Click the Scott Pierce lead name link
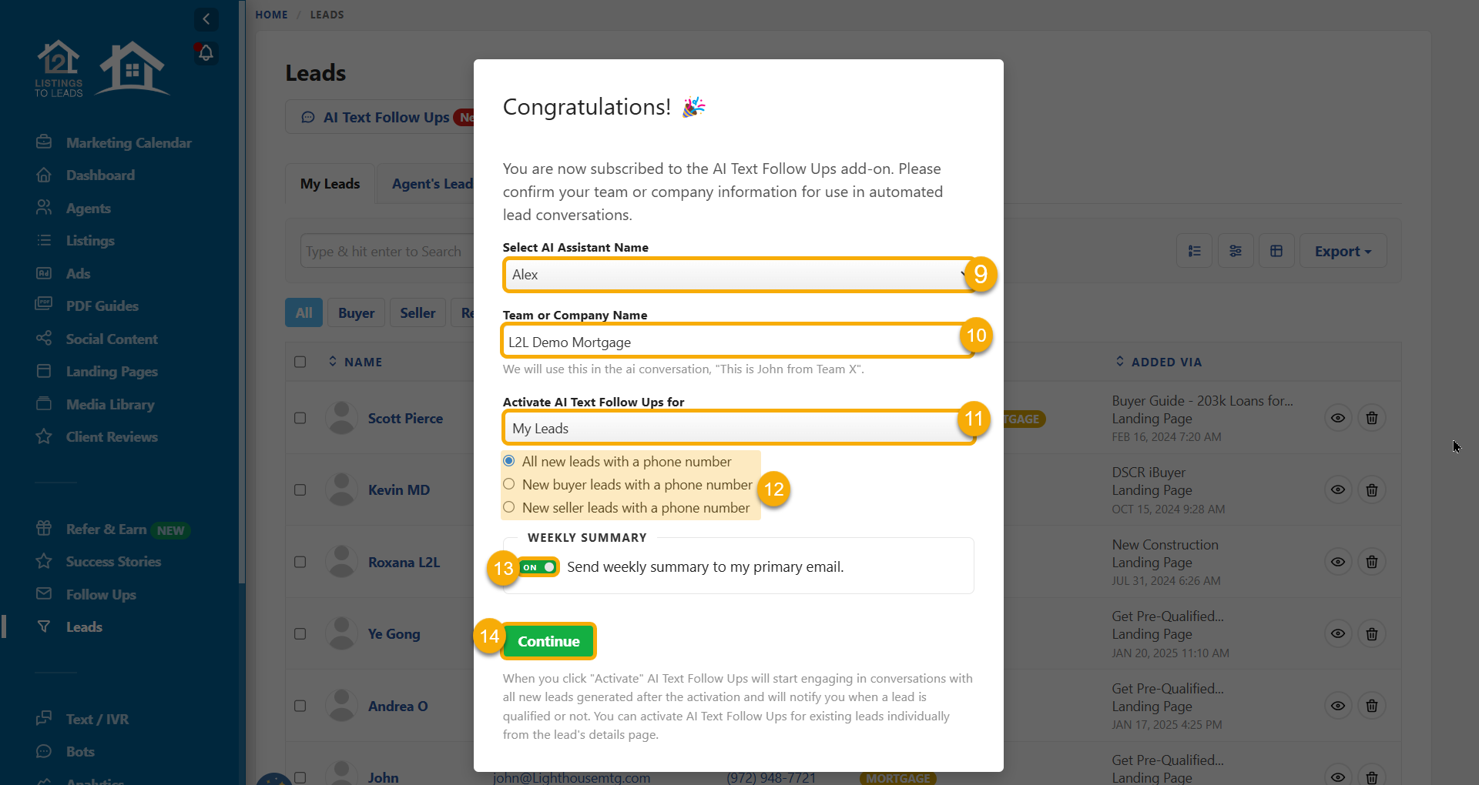The image size is (1479, 785). click(x=405, y=419)
